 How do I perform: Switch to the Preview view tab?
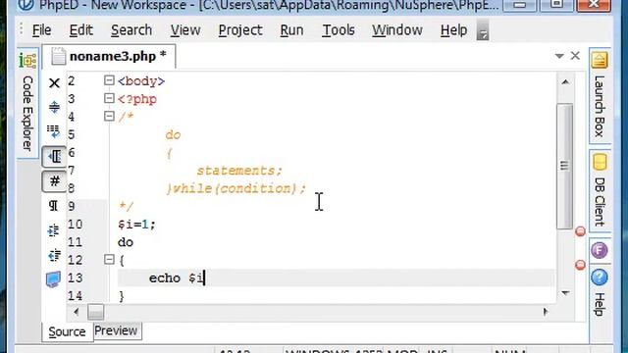116,331
